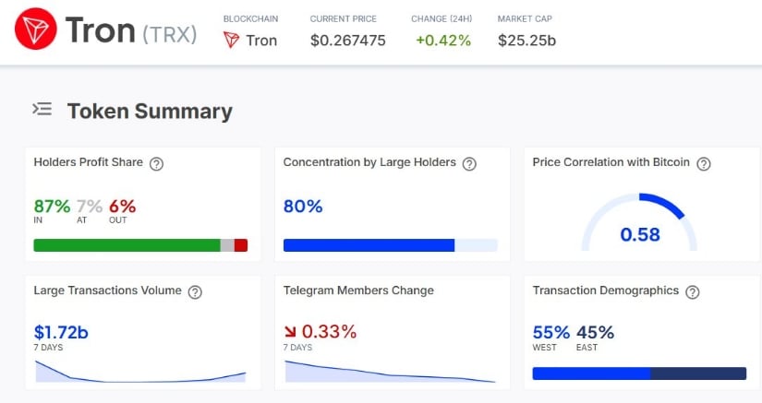
Task: Click the "$1.72b" volume value
Action: [61, 332]
